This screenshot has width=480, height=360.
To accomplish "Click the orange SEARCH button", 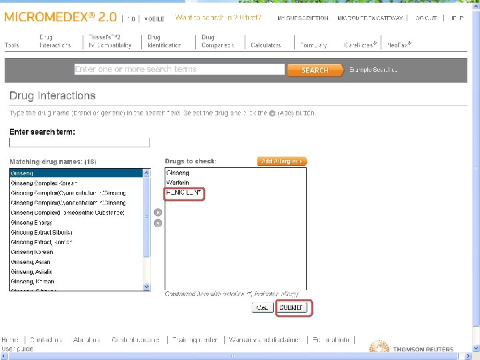I will click(315, 70).
